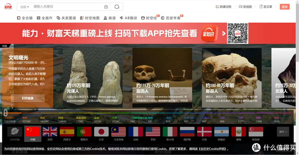Select 西周 1046BC on timeline
The image size is (299, 155).
tap(63, 120)
